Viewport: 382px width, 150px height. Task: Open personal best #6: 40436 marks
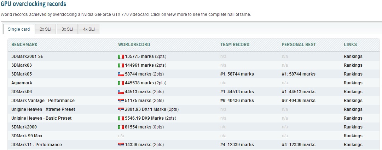click(x=299, y=100)
